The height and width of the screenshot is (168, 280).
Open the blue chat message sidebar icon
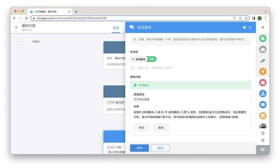263,104
